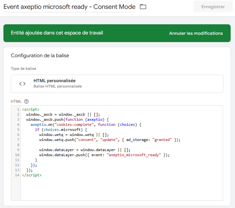Click the Type de balise label
The height and width of the screenshot is (208, 235).
coord(24,69)
